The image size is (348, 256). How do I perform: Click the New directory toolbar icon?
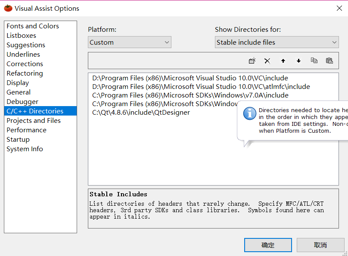coord(252,61)
